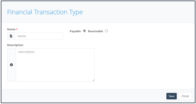The height and width of the screenshot is (104, 196).
Task: Click the gray header band beside the title
Action: [x=137, y=12]
